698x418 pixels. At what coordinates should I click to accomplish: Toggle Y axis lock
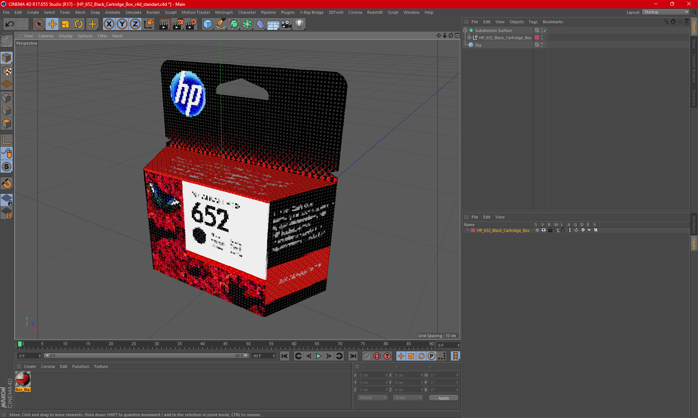(122, 24)
